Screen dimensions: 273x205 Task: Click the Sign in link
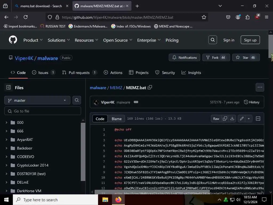(x=229, y=40)
